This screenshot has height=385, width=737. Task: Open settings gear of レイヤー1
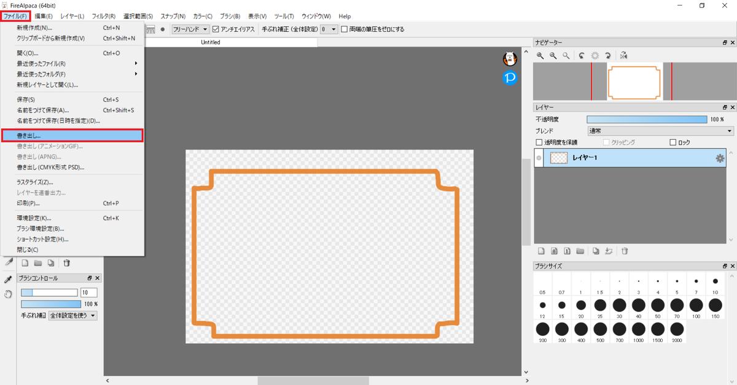(720, 158)
